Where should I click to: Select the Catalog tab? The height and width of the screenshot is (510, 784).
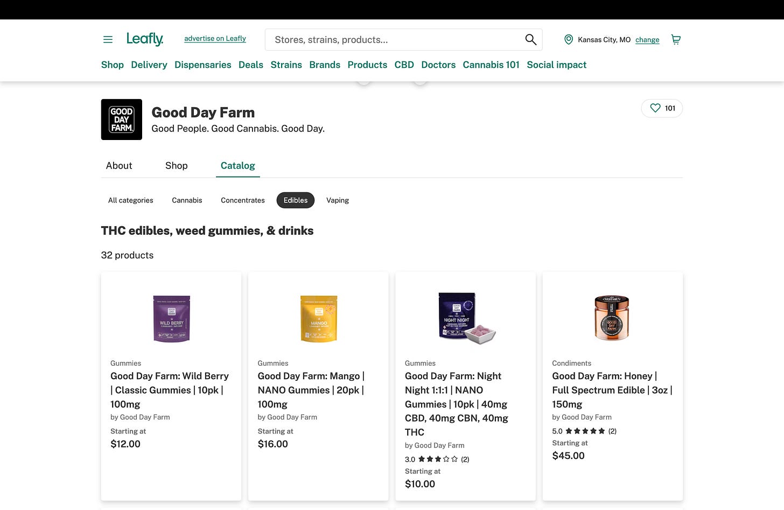[x=238, y=166]
